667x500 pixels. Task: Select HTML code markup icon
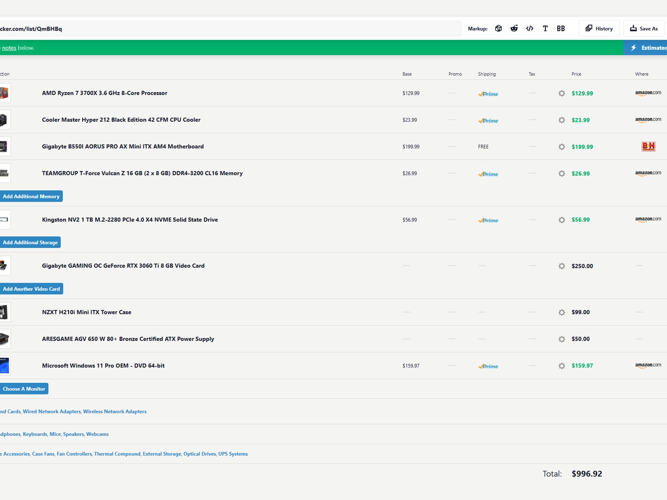(530, 28)
